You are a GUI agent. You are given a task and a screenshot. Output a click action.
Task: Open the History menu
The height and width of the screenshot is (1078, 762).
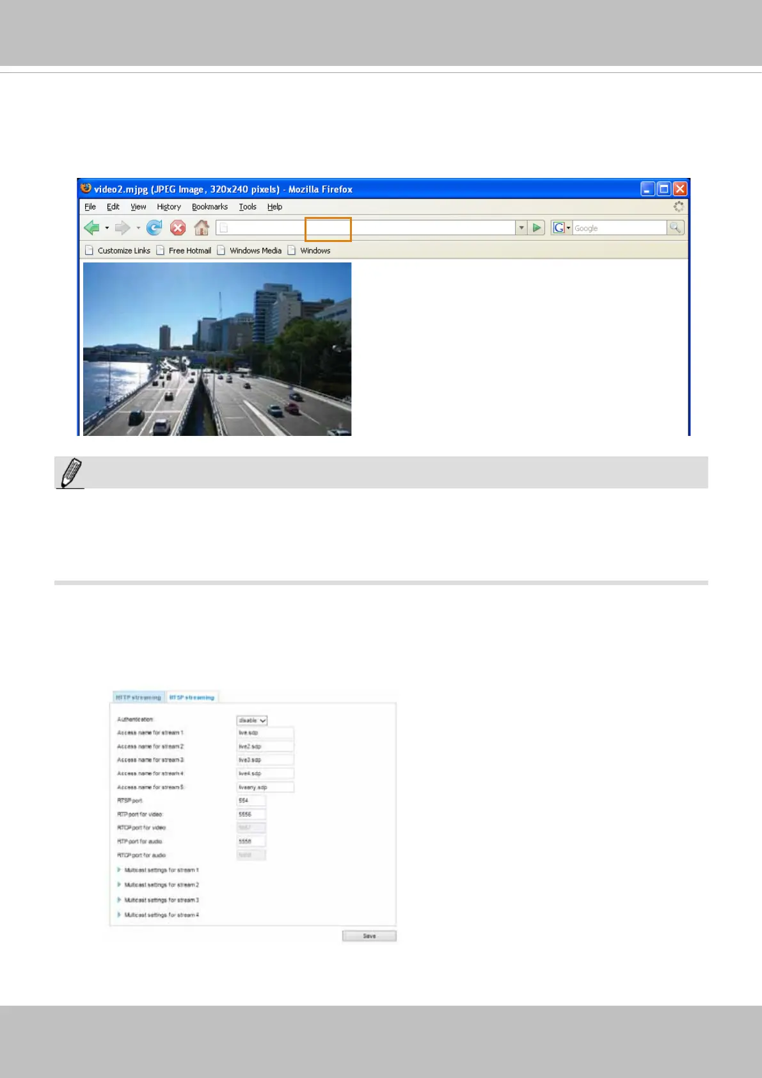point(169,207)
